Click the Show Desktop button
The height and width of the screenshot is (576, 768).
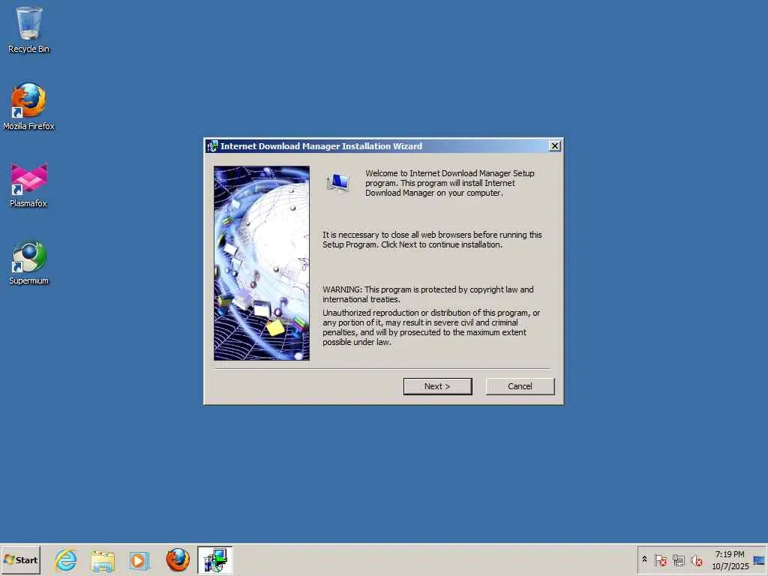760,559
